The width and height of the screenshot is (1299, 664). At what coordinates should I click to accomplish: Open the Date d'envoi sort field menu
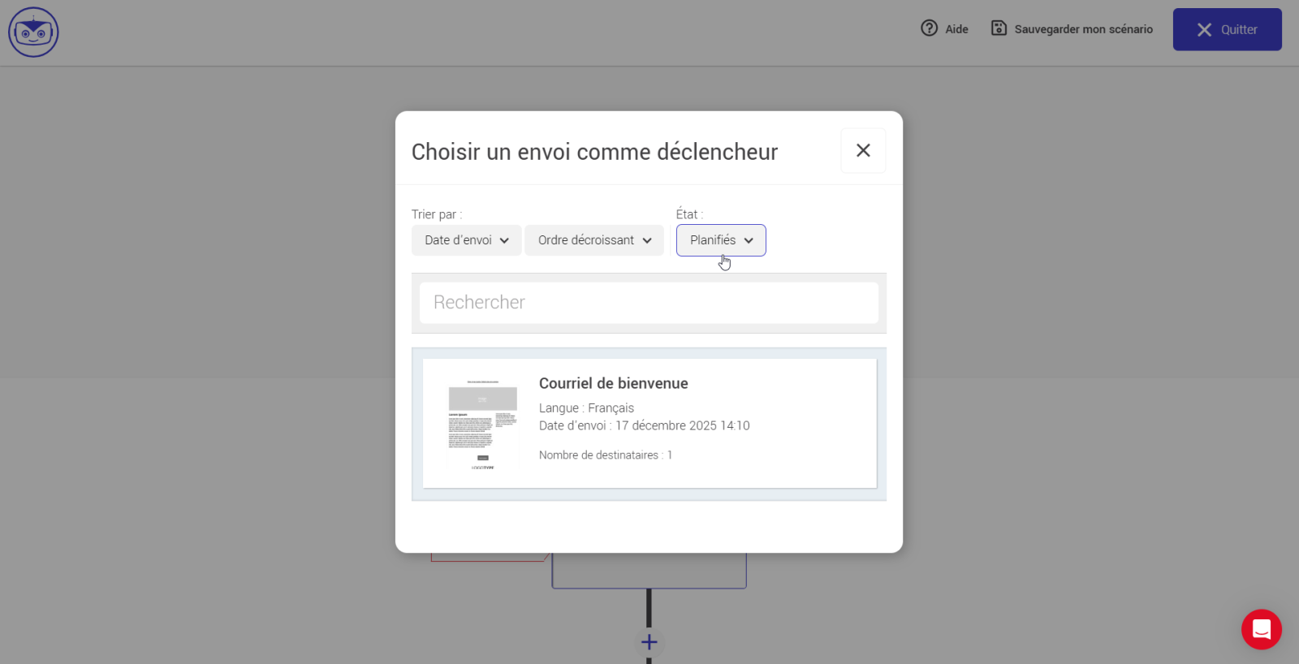point(459,240)
